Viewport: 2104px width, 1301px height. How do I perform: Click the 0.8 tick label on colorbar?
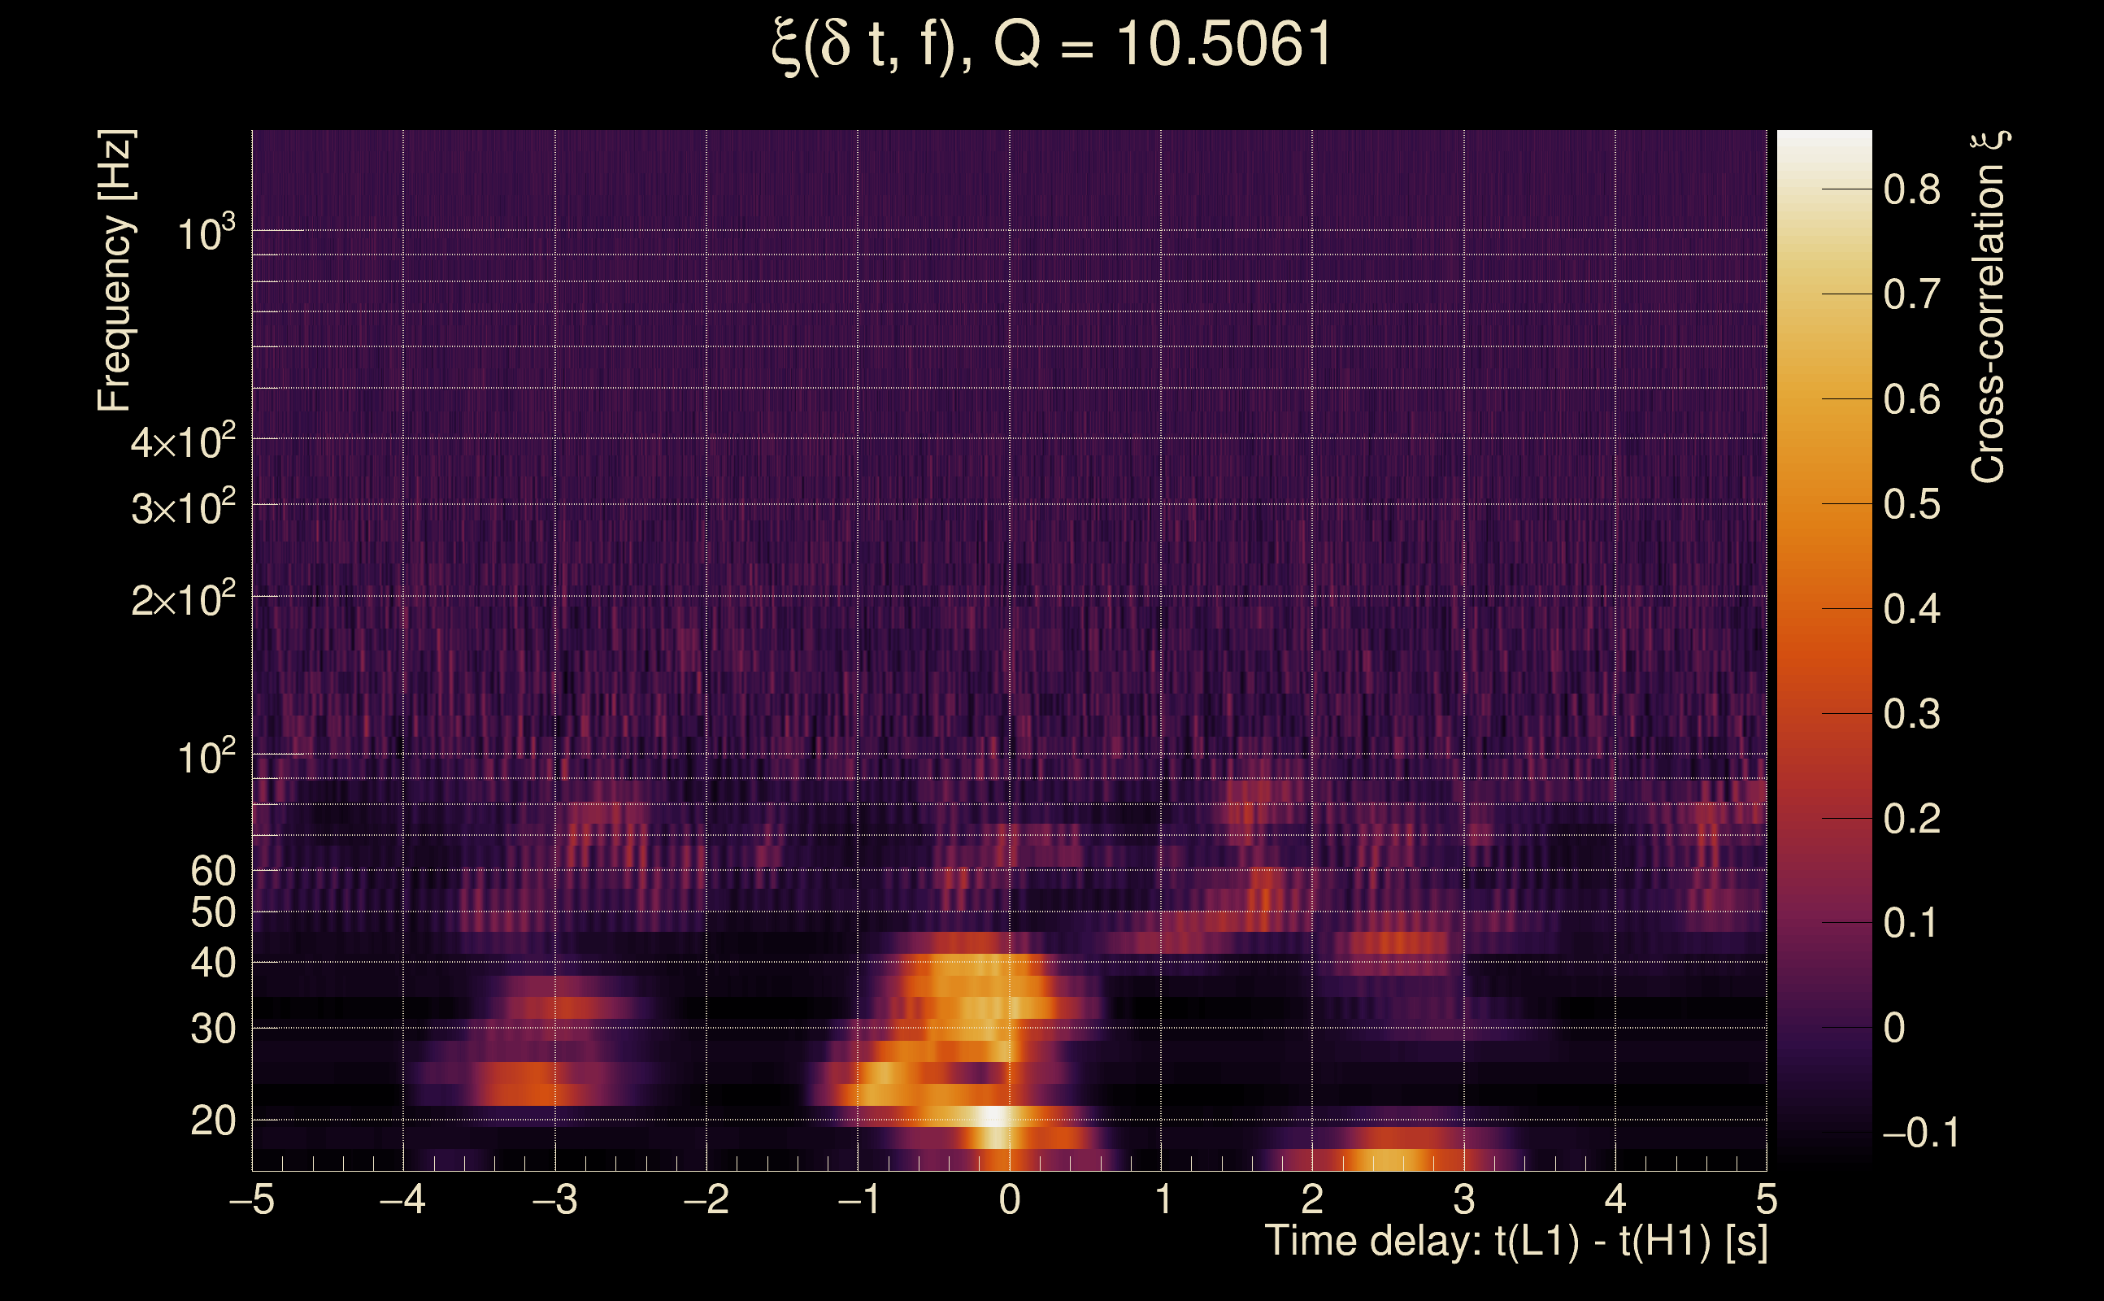coord(1911,189)
